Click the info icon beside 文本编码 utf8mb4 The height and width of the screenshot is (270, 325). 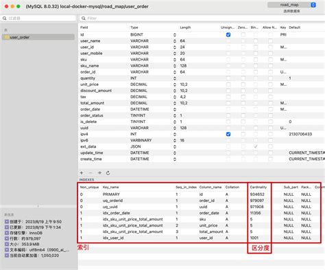[7, 249]
